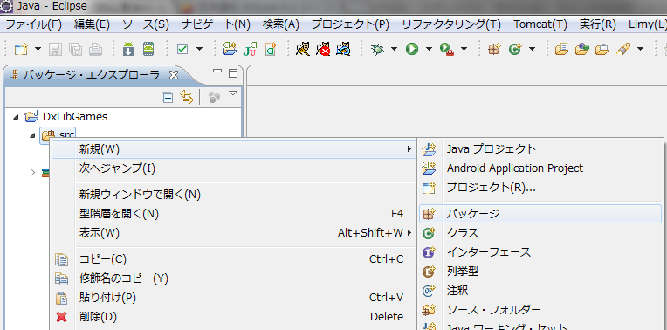
Task: Choose 削除(D) in context menu
Action: pos(233,317)
